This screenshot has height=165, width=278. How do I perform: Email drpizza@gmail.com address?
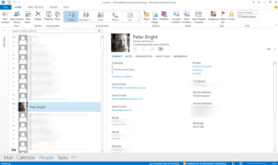pyautogui.click(x=122, y=110)
